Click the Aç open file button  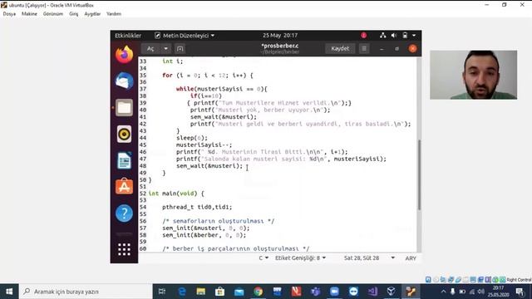click(x=150, y=49)
